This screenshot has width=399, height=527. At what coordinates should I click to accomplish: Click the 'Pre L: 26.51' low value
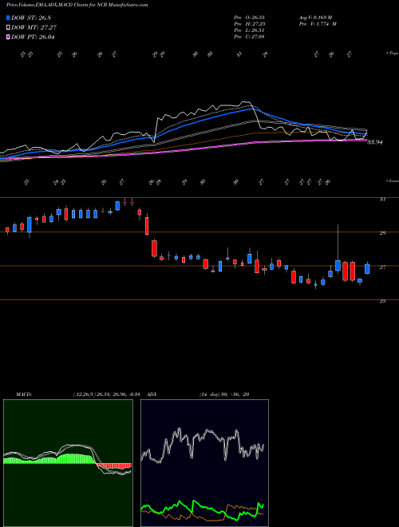tap(250, 30)
